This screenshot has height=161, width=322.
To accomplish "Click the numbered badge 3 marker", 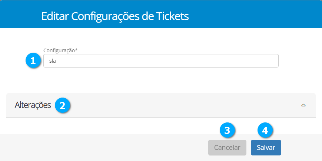I will pyautogui.click(x=228, y=130).
